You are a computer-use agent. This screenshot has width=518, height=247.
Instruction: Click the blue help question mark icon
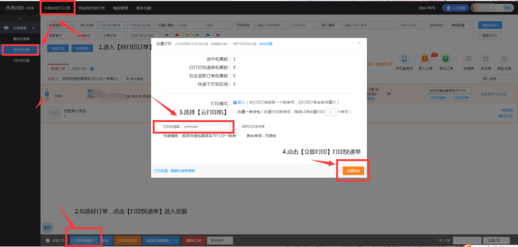(x=92, y=69)
